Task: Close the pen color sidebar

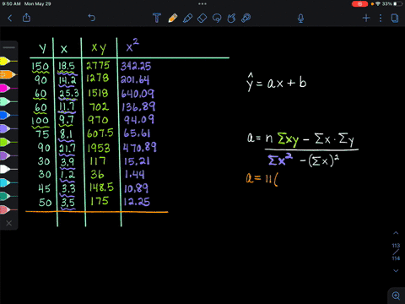Action: (x=9, y=223)
